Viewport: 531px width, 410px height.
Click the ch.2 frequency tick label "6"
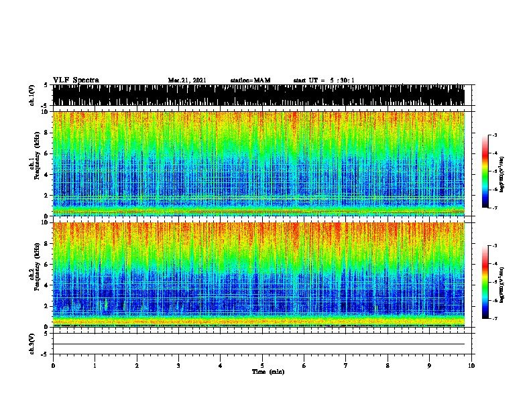(47, 265)
